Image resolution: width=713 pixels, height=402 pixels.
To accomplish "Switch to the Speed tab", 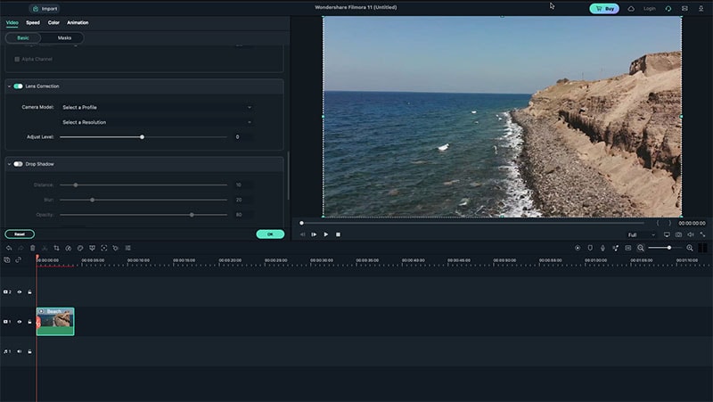I will click(x=33, y=22).
